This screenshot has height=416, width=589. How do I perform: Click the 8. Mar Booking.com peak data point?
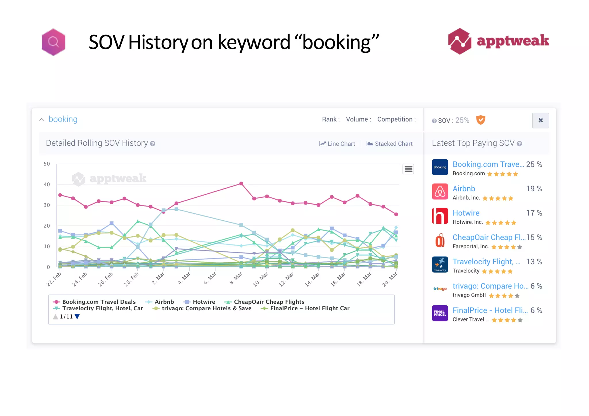click(x=241, y=184)
